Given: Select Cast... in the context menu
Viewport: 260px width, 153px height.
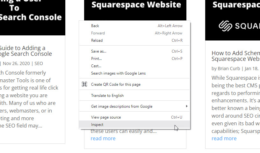Looking at the screenshot, I should pyautogui.click(x=134, y=66).
